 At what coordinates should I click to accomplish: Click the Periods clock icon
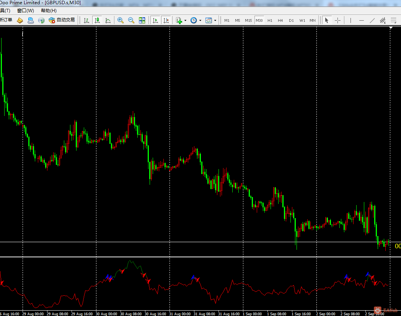tap(194, 20)
